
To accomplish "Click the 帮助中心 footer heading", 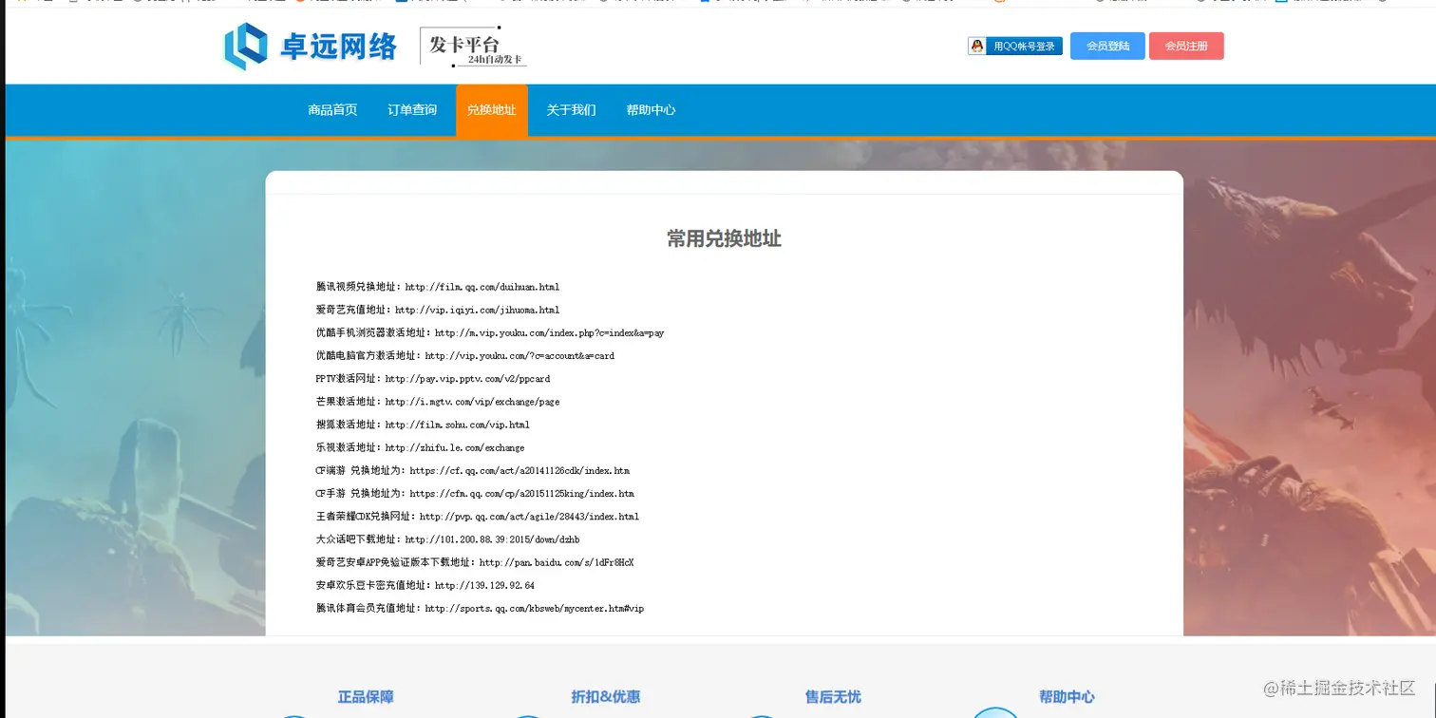I will pyautogui.click(x=1067, y=697).
